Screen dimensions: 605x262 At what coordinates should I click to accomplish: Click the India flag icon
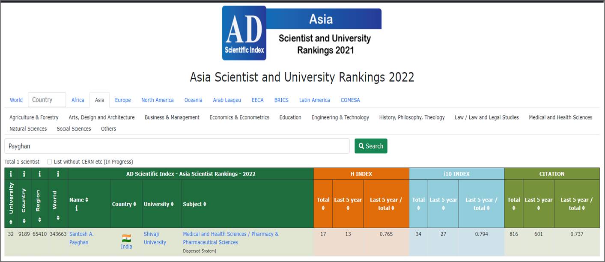pos(126,238)
